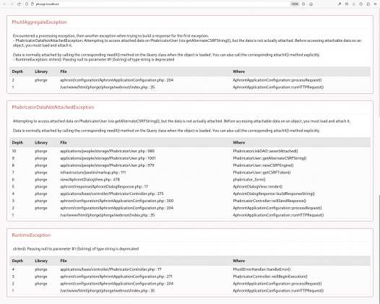The height and width of the screenshot is (304, 380).
Task: Click PhabricatorLiskDAO::assertAttached() cell
Action: coord(265,151)
